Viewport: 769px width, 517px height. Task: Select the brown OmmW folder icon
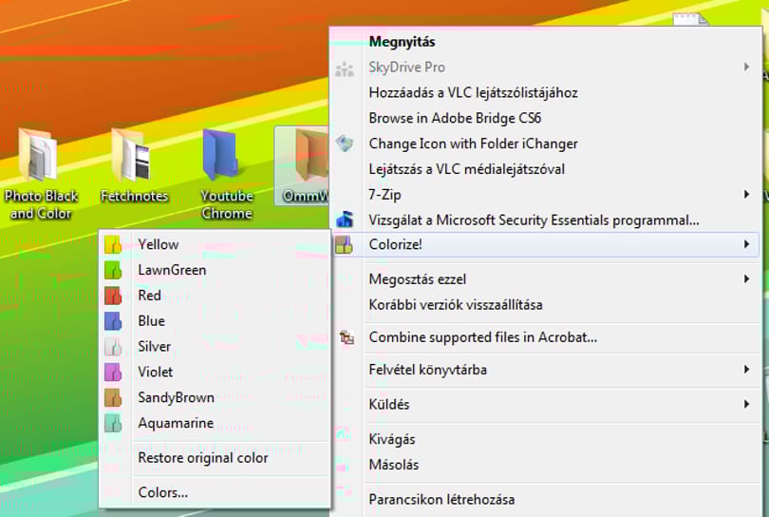(x=312, y=156)
